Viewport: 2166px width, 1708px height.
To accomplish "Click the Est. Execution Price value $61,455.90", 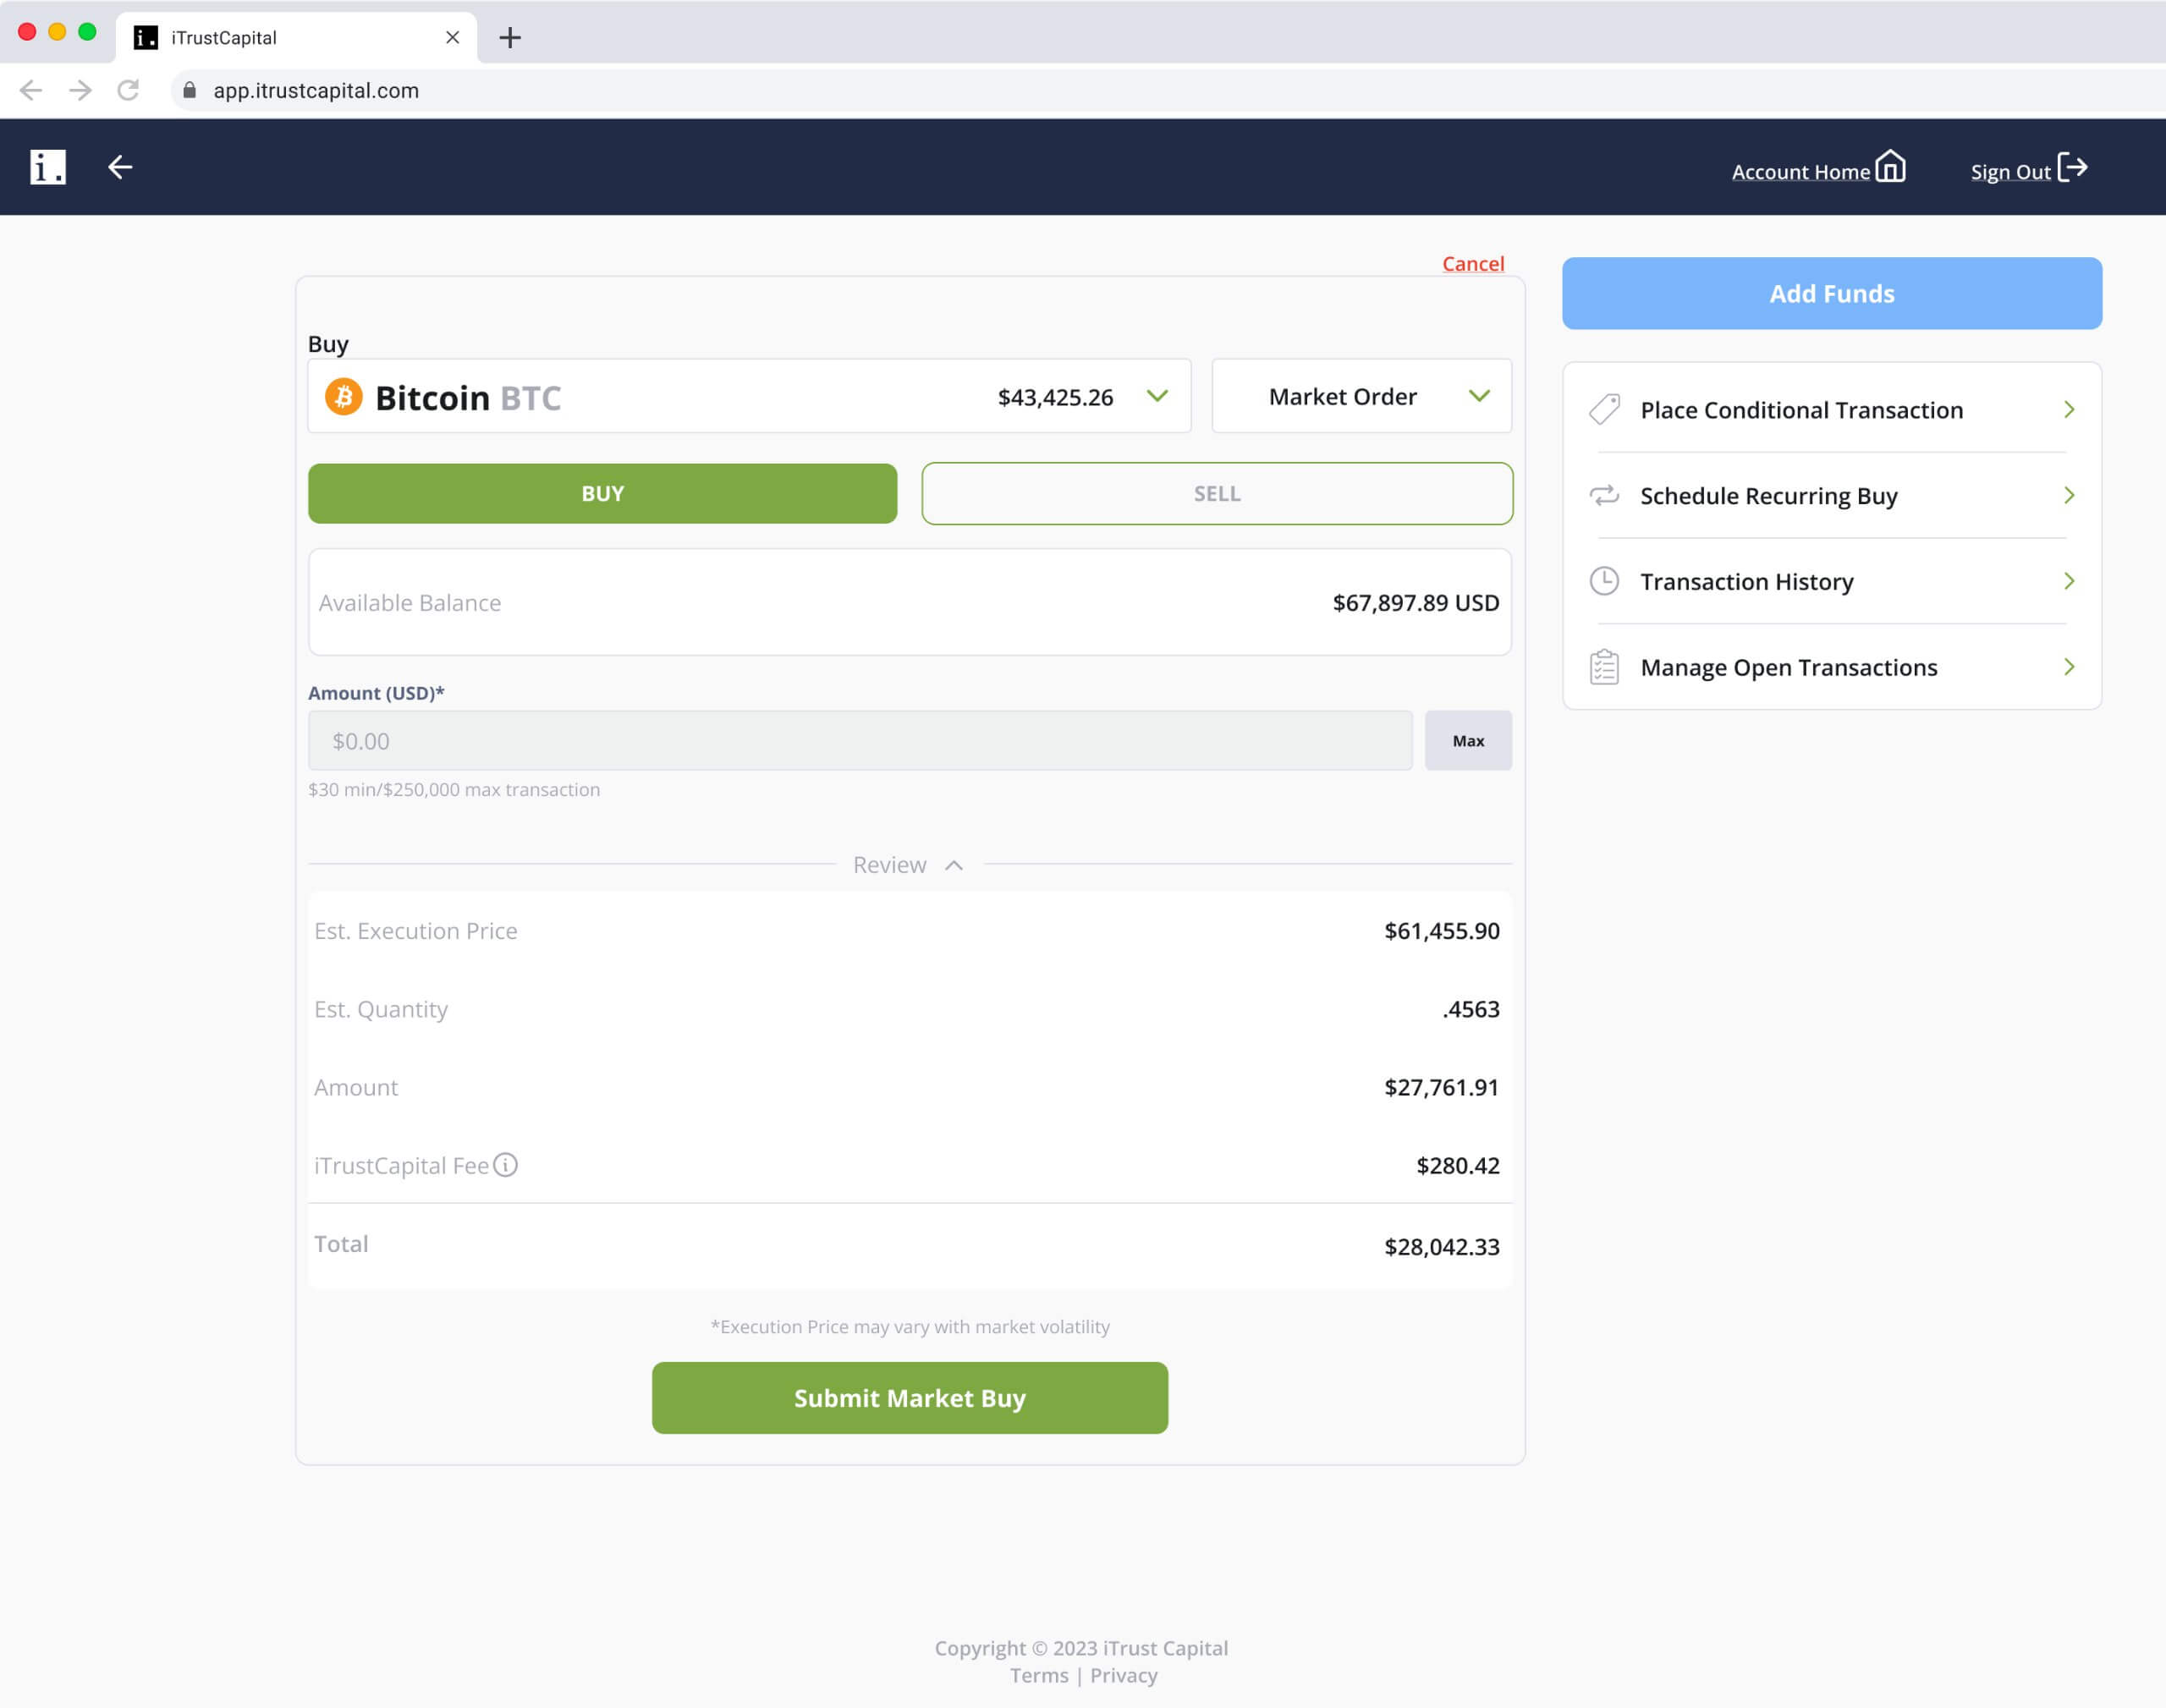I will pyautogui.click(x=1442, y=931).
